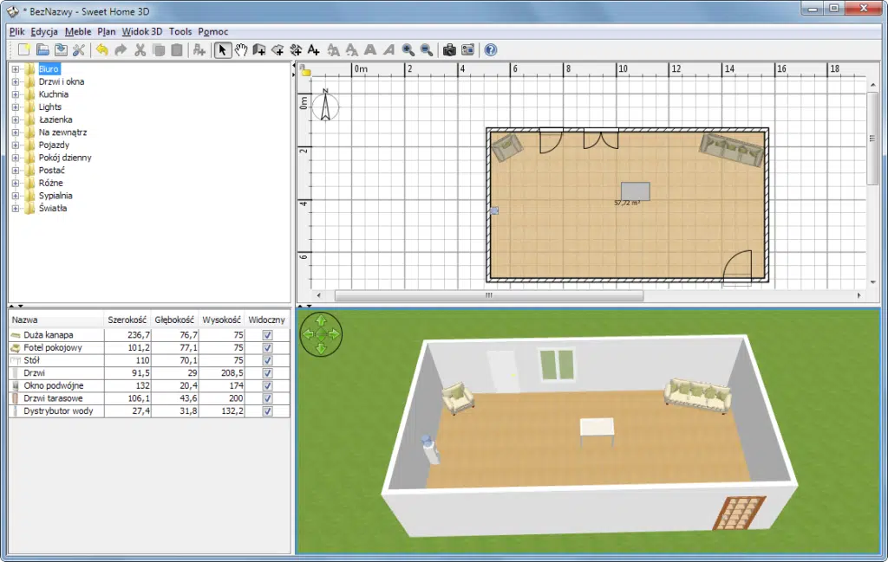This screenshot has height=562, width=888.
Task: Uncheck visibility for Duża kanapa
Action: (x=266, y=334)
